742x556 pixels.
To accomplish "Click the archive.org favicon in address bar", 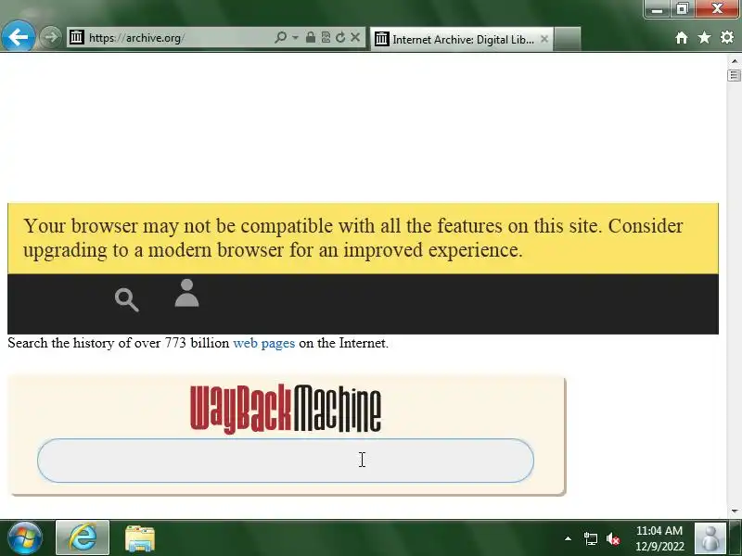I will coord(77,37).
